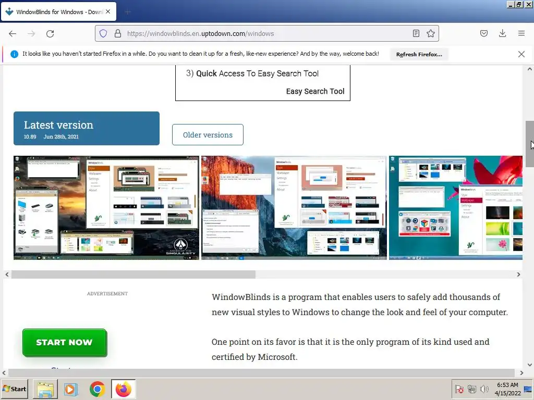Select the WindowBlinds for Windows tab
534x400 pixels.
[58, 11]
